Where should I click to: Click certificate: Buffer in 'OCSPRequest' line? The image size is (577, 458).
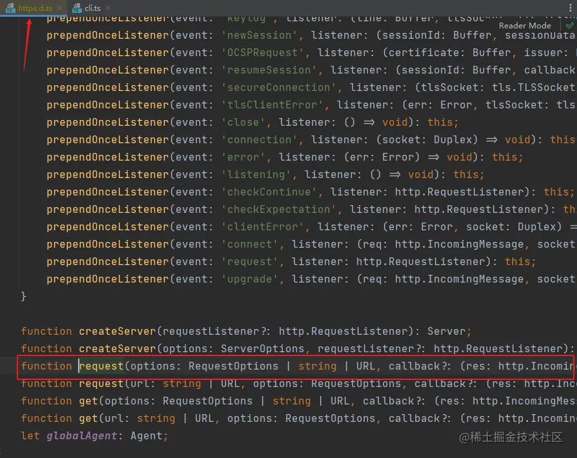coord(450,53)
